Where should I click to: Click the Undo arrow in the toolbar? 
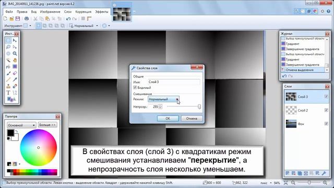(68, 19)
